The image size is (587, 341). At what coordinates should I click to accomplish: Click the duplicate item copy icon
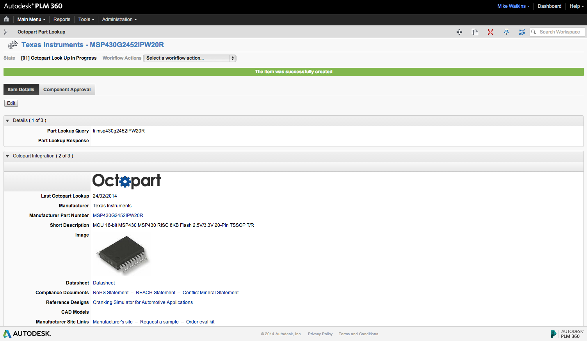(475, 32)
